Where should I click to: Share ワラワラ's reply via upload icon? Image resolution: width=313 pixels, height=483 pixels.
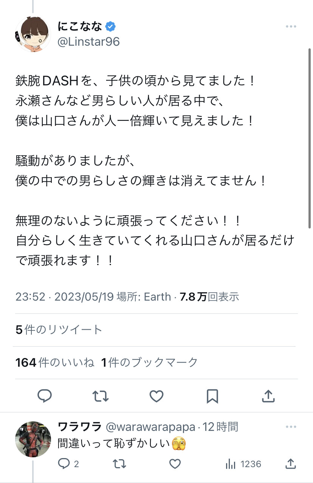(290, 463)
